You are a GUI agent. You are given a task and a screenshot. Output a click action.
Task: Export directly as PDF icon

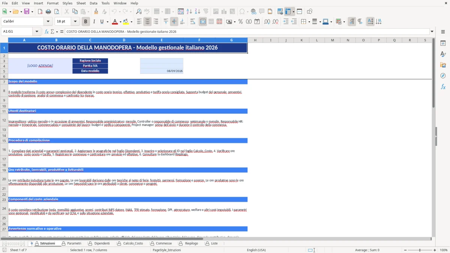pyautogui.click(x=40, y=12)
